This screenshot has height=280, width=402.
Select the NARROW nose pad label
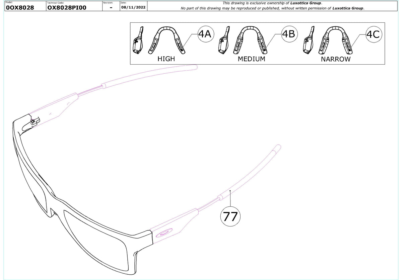pyautogui.click(x=336, y=59)
